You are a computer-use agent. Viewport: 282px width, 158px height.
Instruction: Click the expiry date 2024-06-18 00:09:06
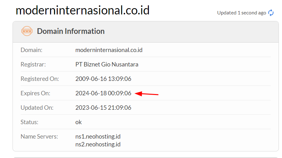click(x=103, y=93)
